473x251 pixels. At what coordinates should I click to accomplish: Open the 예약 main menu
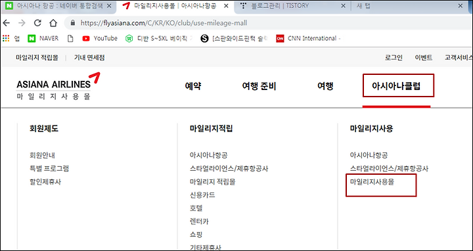pyautogui.click(x=193, y=86)
